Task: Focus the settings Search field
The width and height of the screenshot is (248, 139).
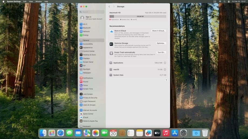Action: tap(92, 12)
